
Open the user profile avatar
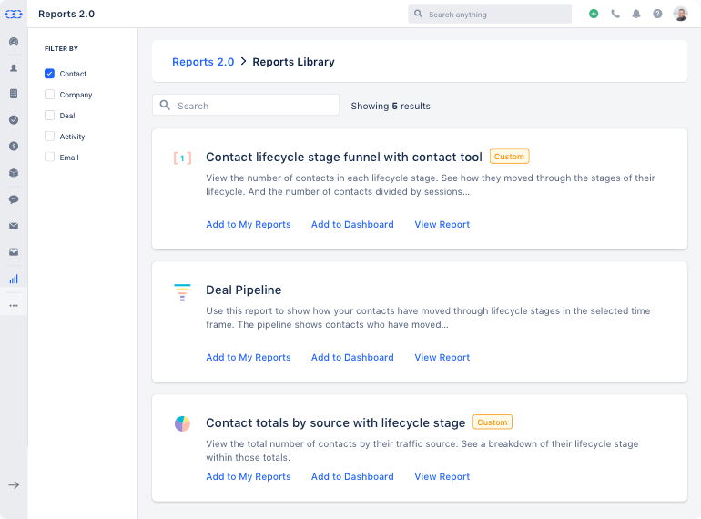point(680,14)
